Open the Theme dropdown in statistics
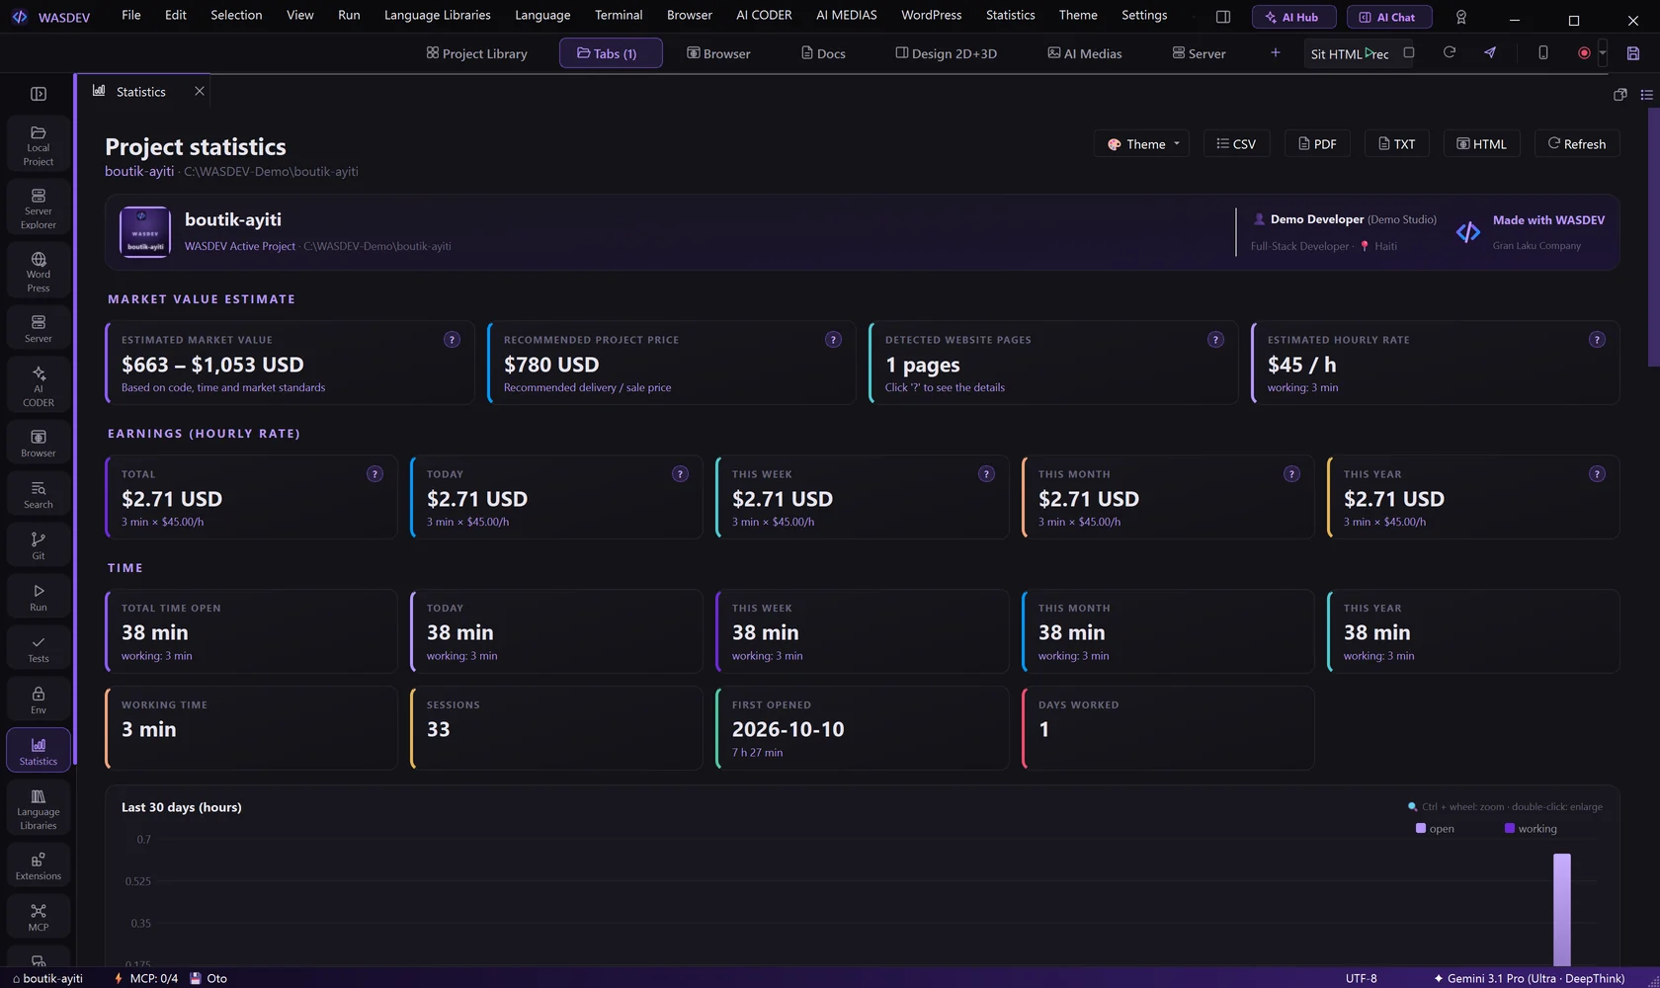Image resolution: width=1660 pixels, height=988 pixels. [x=1142, y=144]
